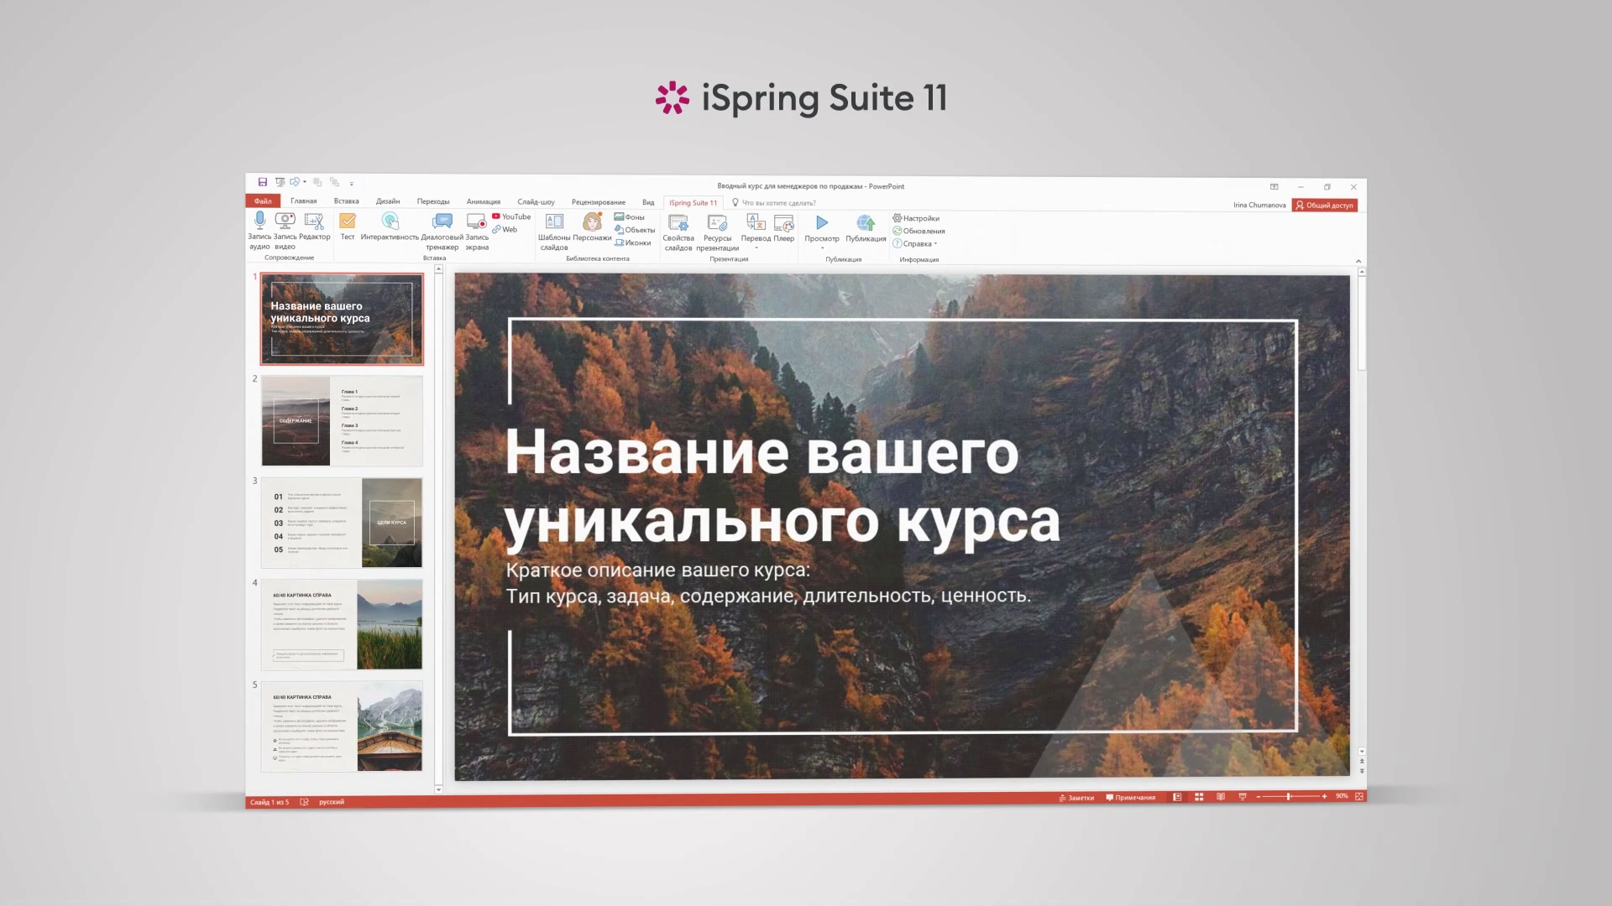Image resolution: width=1612 pixels, height=906 pixels.
Task: Open the Customize Quick Access Toolbar dropdown
Action: [352, 183]
